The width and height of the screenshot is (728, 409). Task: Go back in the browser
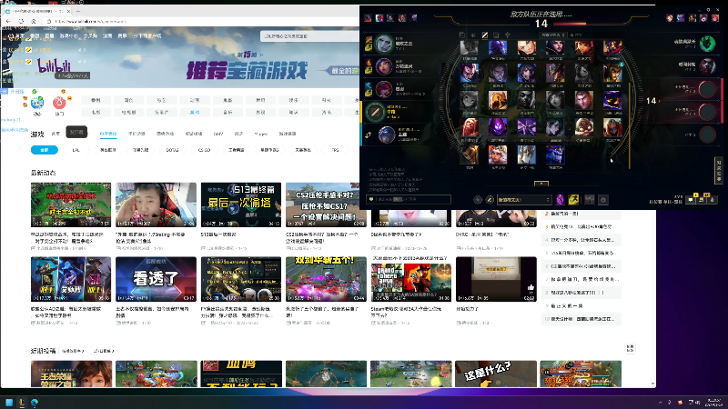(9, 21)
